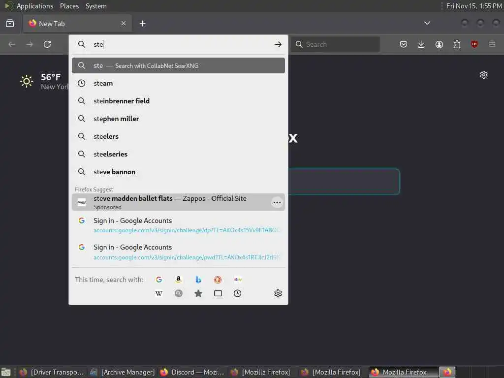504x378 pixels.
Task: Select the 'steelseries' suggestion
Action: pyautogui.click(x=178, y=154)
